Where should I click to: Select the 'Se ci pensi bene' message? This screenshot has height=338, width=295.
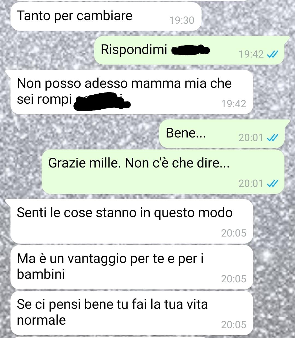(132, 313)
